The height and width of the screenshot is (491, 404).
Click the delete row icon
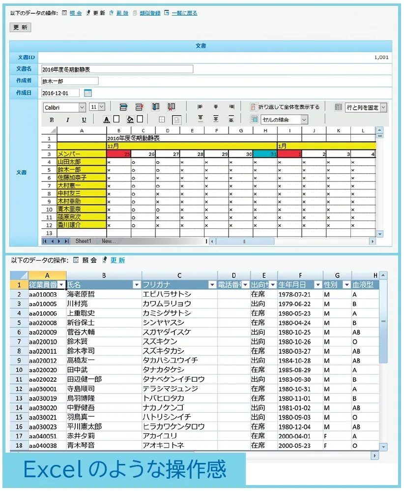pyautogui.click(x=139, y=107)
